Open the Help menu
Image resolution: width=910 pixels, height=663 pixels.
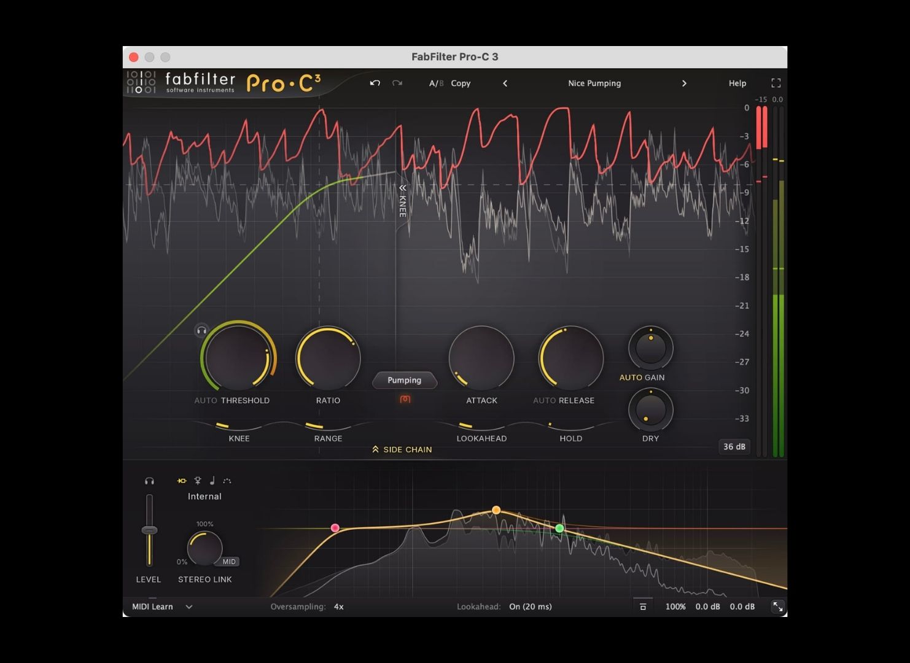tap(737, 83)
